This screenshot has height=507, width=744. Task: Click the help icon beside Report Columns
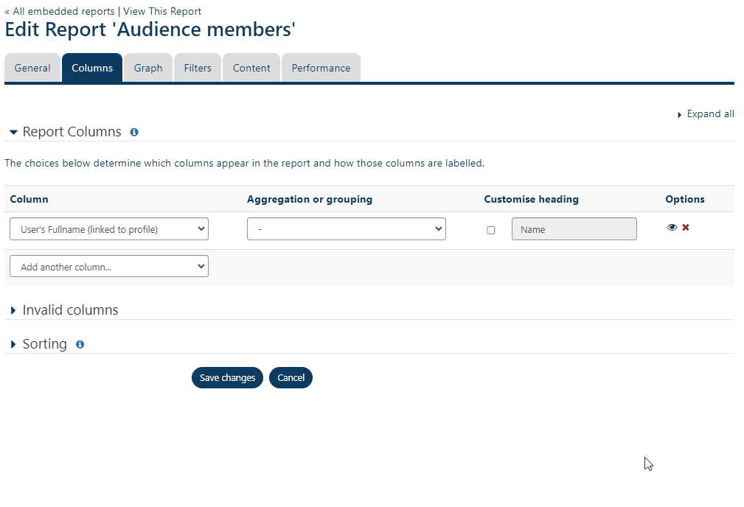point(134,133)
